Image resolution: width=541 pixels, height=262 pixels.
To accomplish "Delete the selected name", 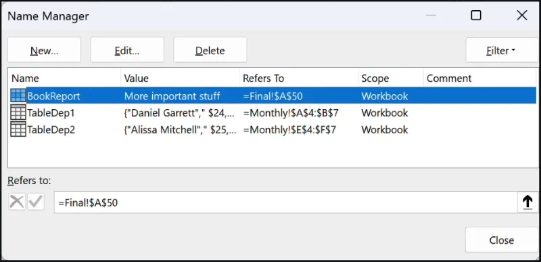I will pos(210,50).
